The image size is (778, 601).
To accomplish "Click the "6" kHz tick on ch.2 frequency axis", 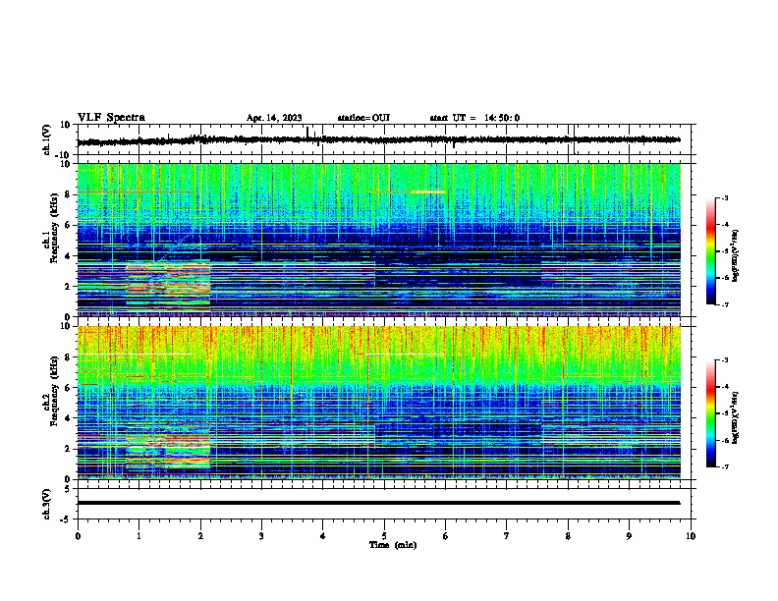I will 69,388.
